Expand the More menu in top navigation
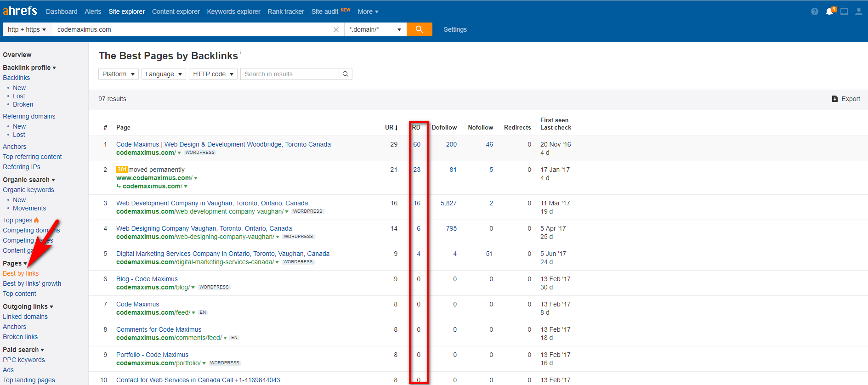The width and height of the screenshot is (868, 385). point(368,11)
